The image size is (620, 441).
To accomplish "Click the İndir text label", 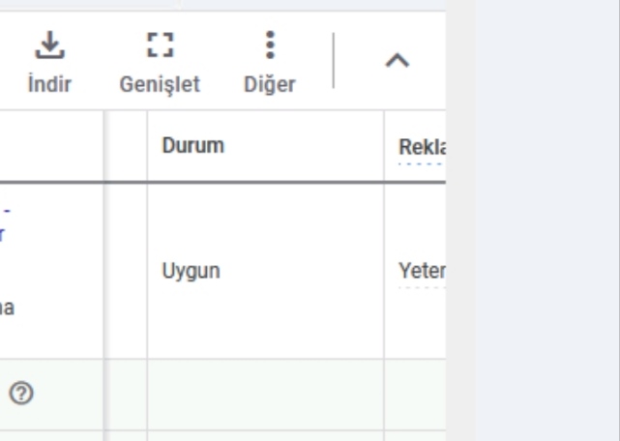I will [49, 84].
